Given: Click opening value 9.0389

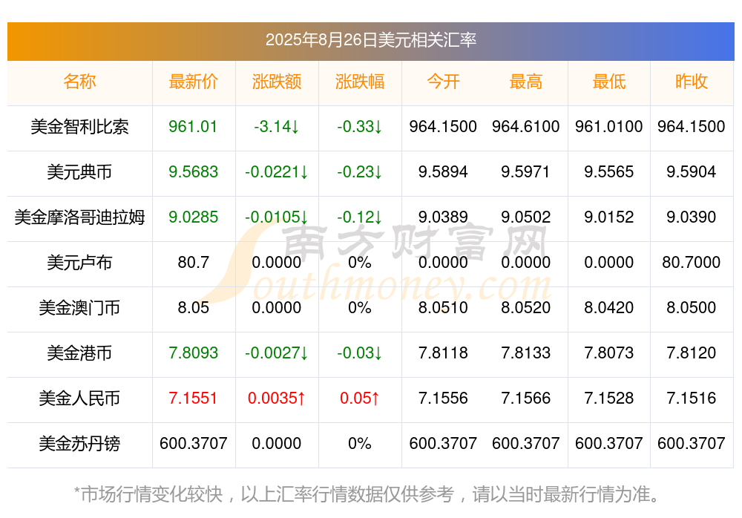Looking at the screenshot, I should (x=443, y=217).
